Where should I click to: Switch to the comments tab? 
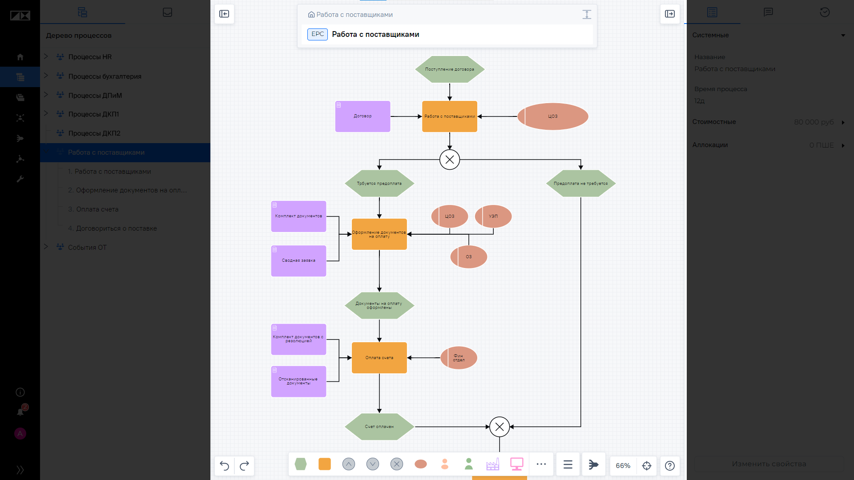[768, 12]
